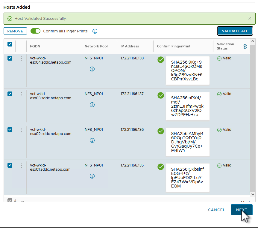
Task: Click the VALIDATE ALL button
Action: (x=235, y=31)
